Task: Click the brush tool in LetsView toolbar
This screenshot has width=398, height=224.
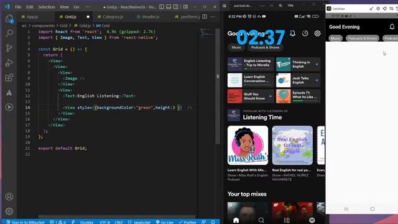Action: tap(371, 9)
